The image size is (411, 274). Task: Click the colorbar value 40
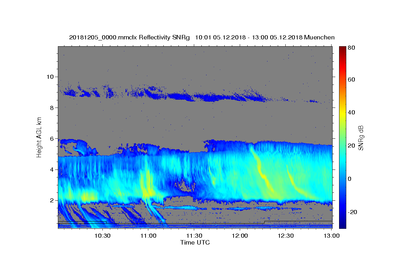coord(352,112)
